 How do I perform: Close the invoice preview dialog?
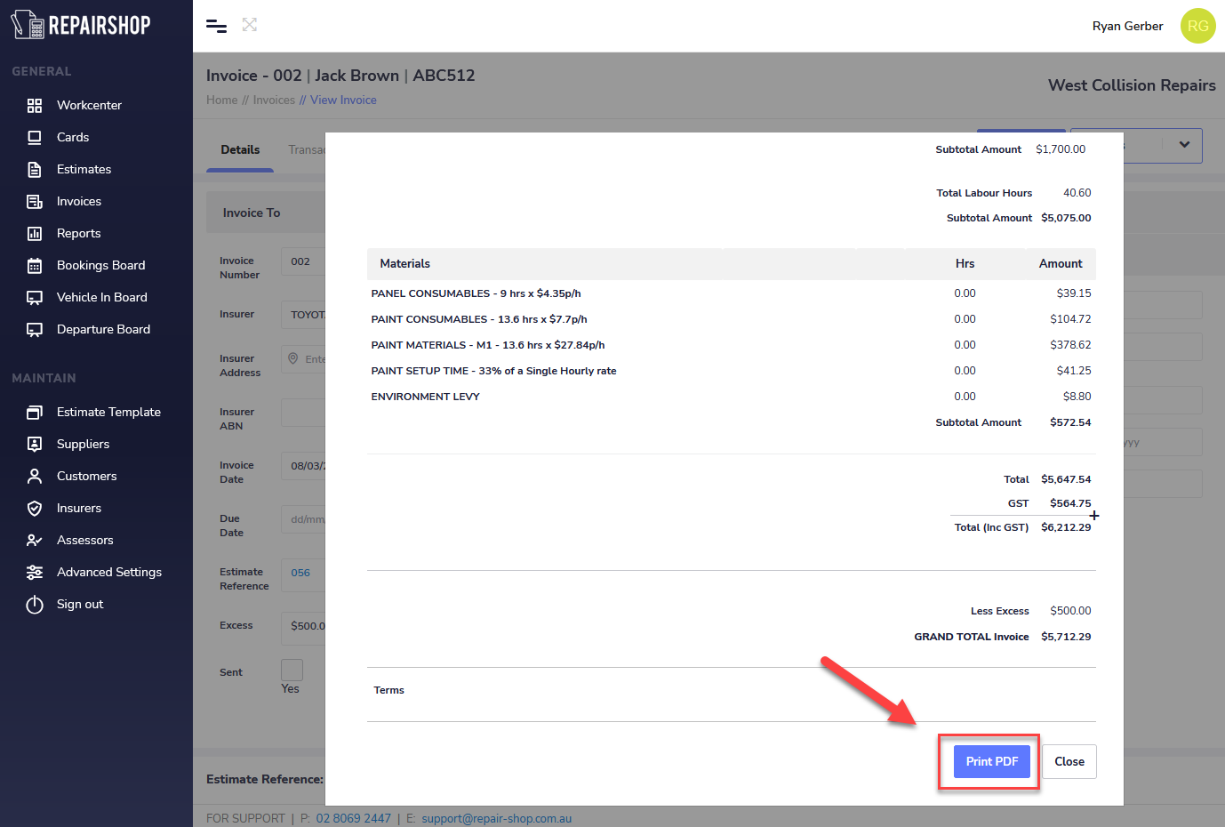point(1069,762)
